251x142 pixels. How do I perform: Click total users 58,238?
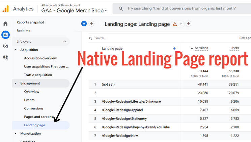click(x=234, y=71)
